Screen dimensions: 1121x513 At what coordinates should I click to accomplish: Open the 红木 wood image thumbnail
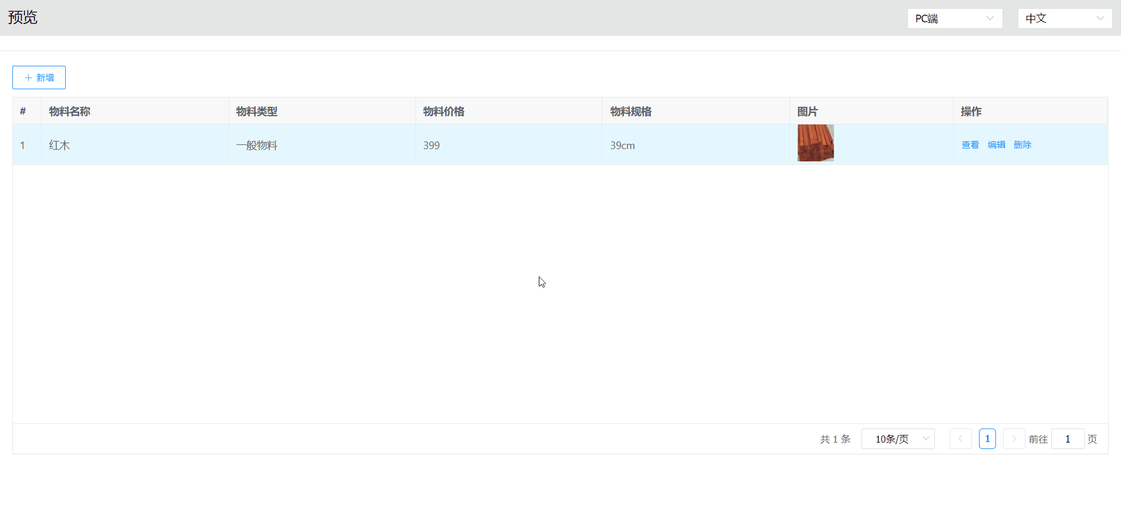point(815,143)
